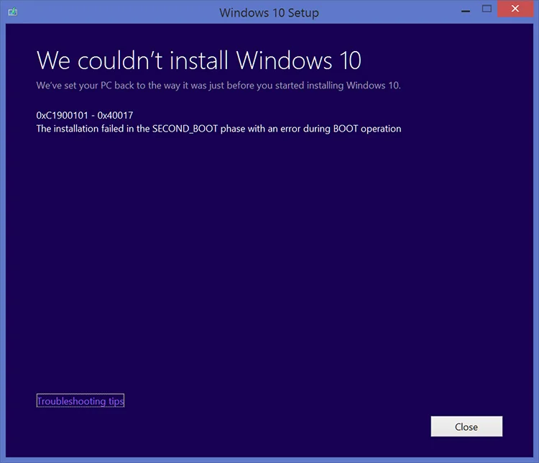Image resolution: width=539 pixels, height=463 pixels.
Task: Click the right border of the setup window
Action: pyautogui.click(x=536, y=241)
